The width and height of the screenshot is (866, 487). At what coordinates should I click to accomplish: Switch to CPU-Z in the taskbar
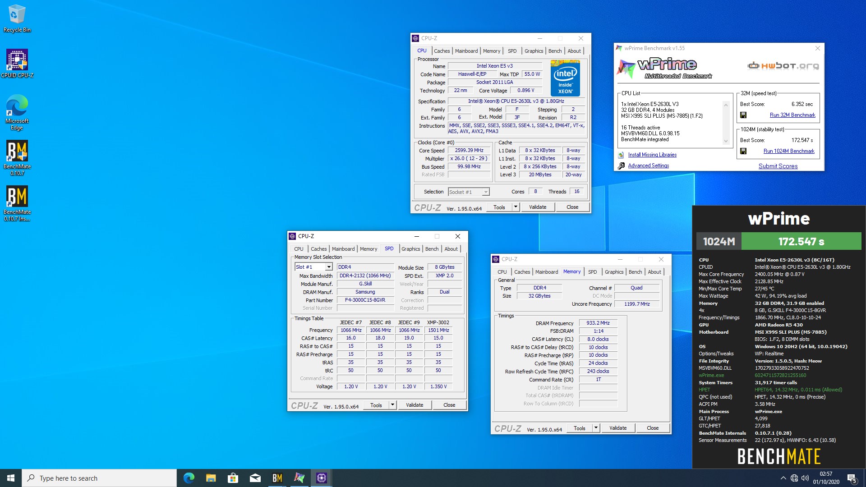click(x=321, y=478)
